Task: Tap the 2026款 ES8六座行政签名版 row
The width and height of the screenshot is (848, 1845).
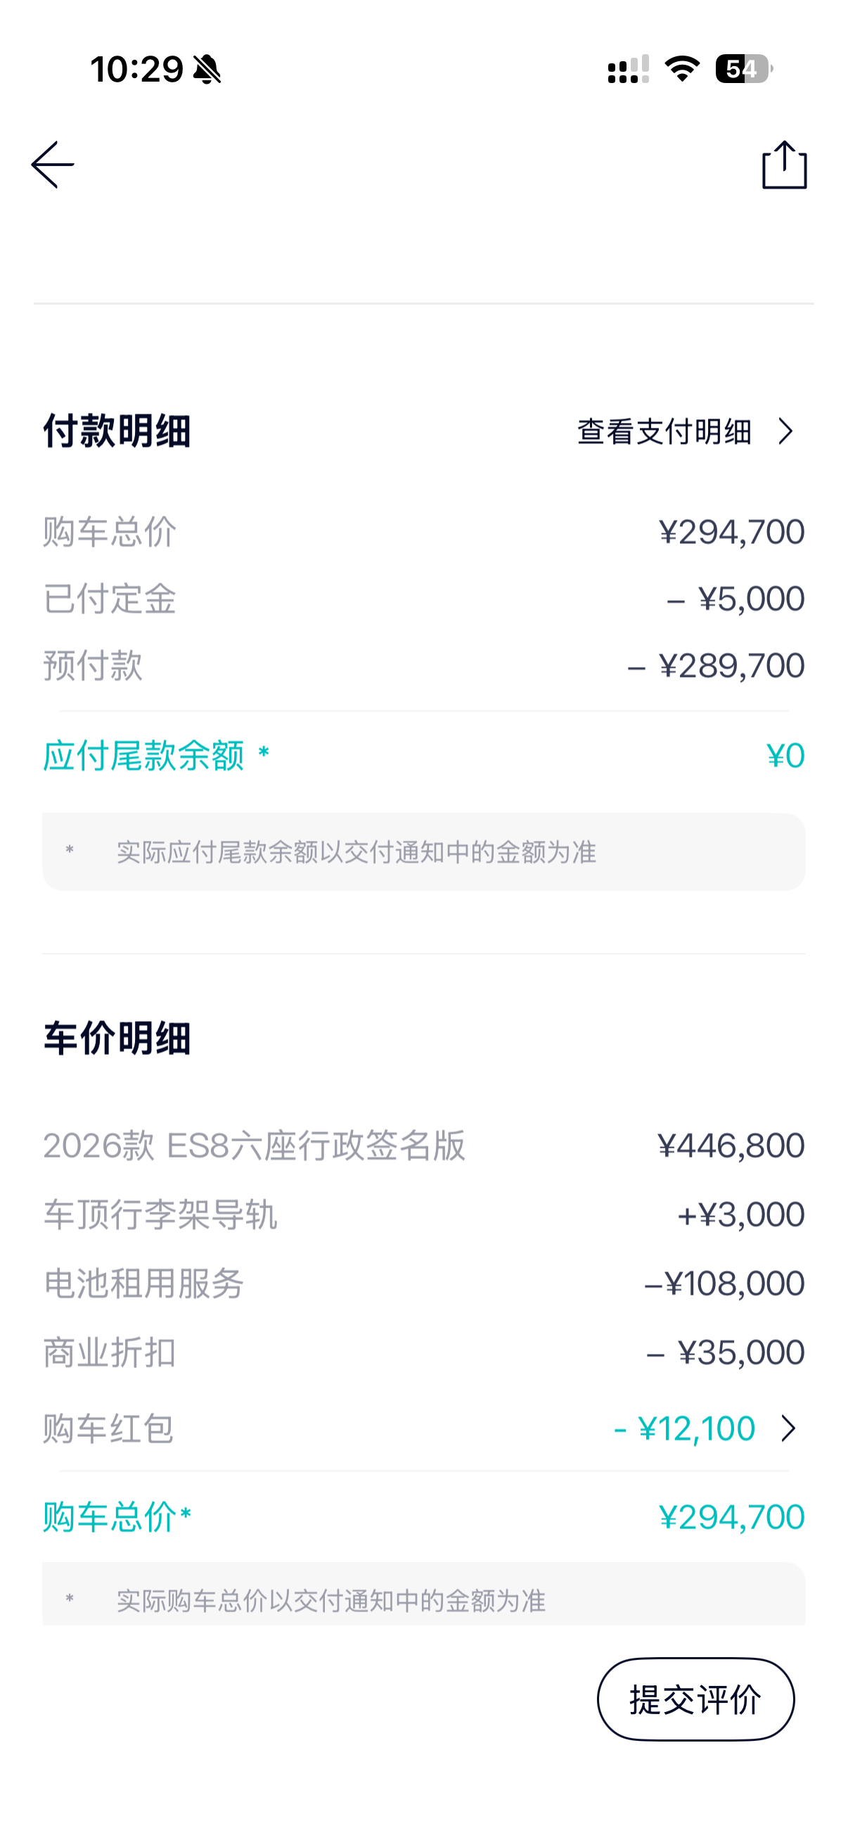Action: pos(423,1146)
